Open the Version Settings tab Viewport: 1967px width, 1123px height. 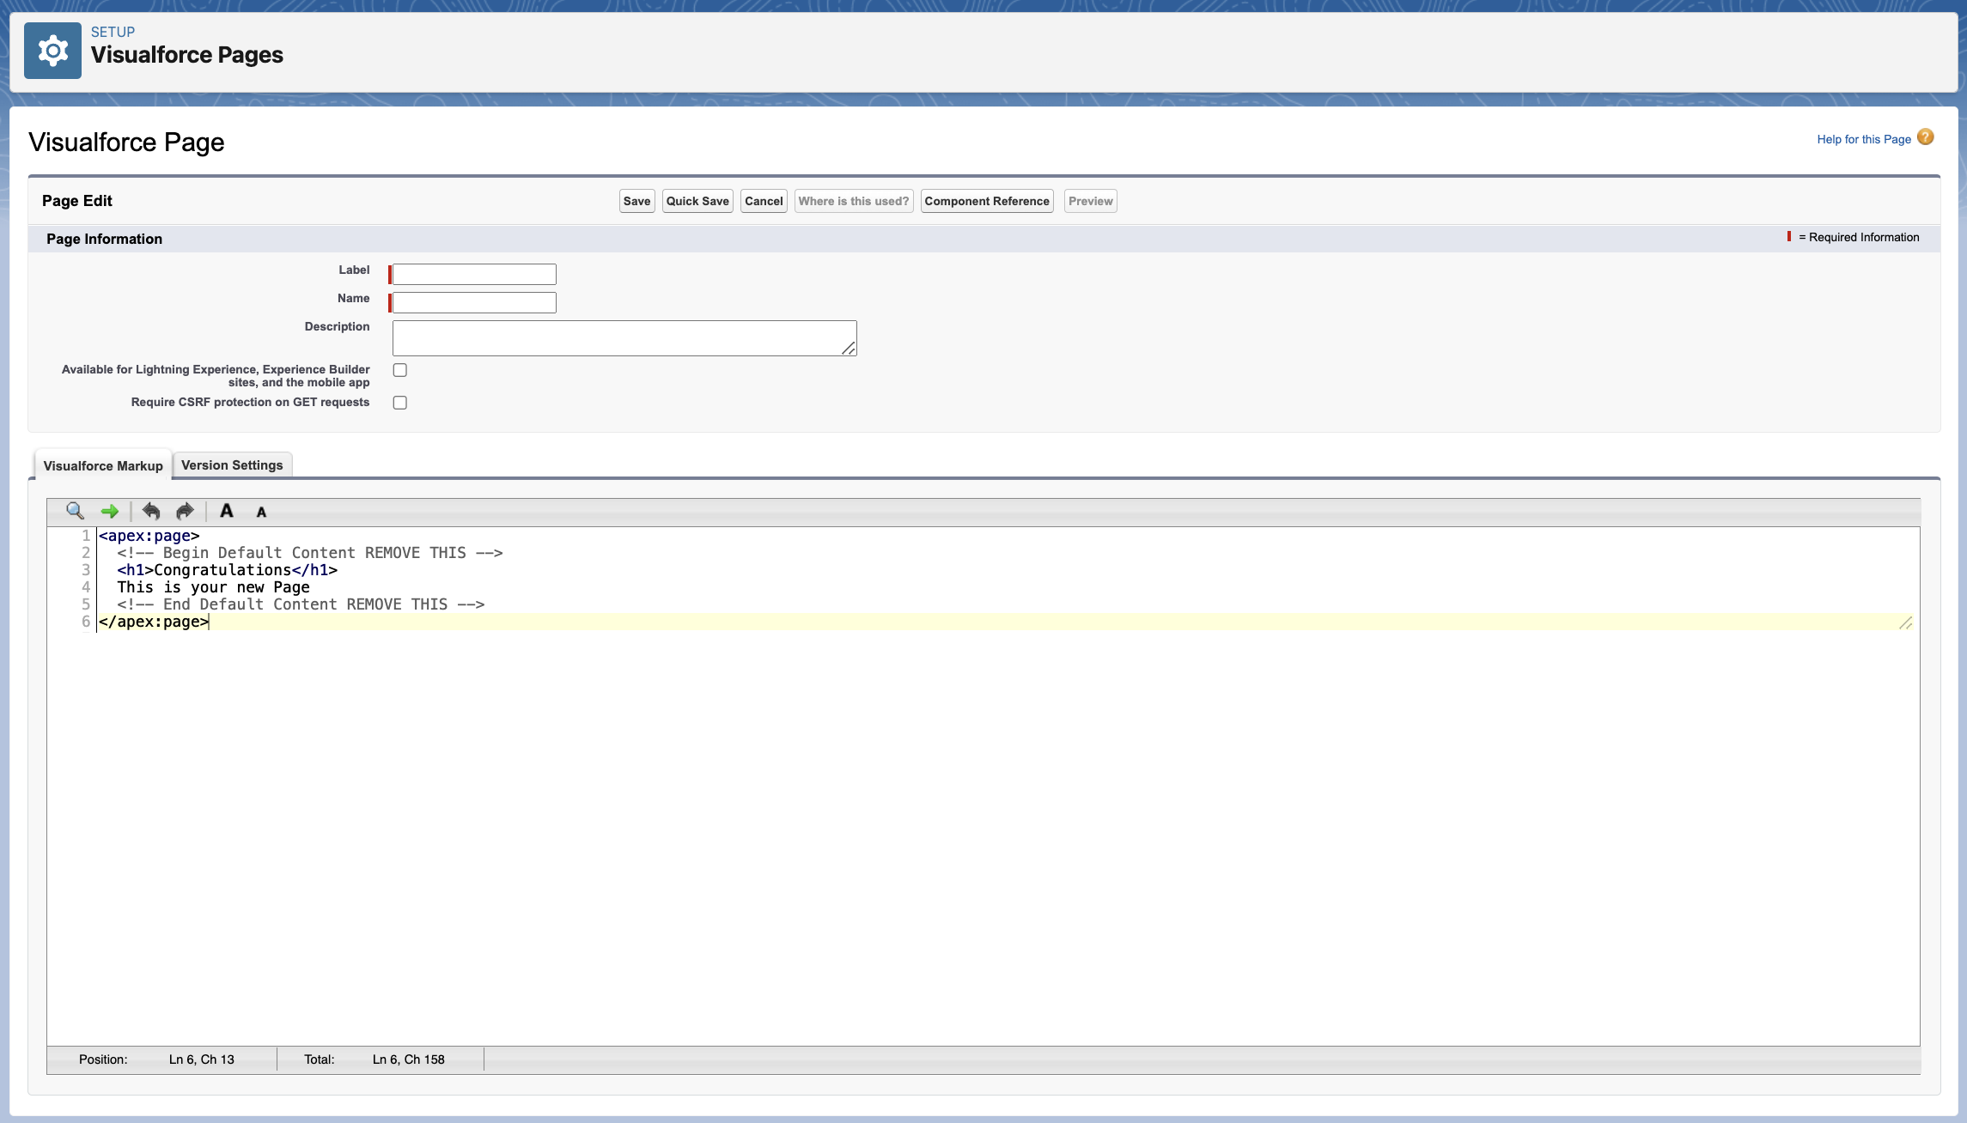click(232, 464)
